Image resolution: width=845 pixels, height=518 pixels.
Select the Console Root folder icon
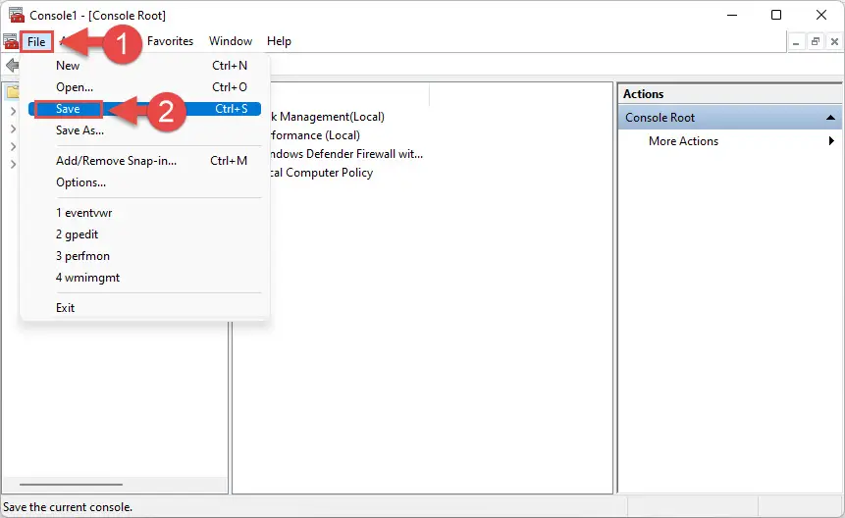pos(13,92)
